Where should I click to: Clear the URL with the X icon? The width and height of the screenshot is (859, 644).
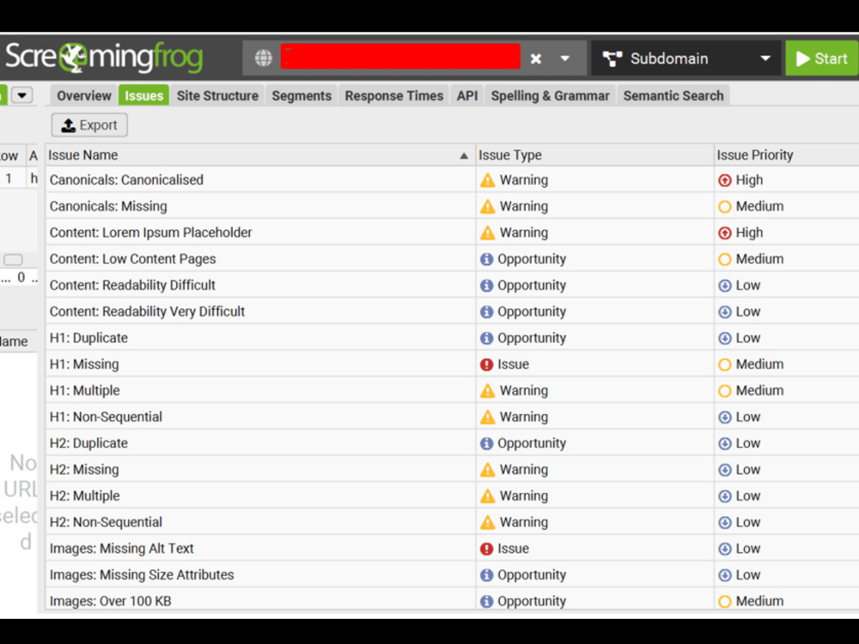[x=536, y=58]
